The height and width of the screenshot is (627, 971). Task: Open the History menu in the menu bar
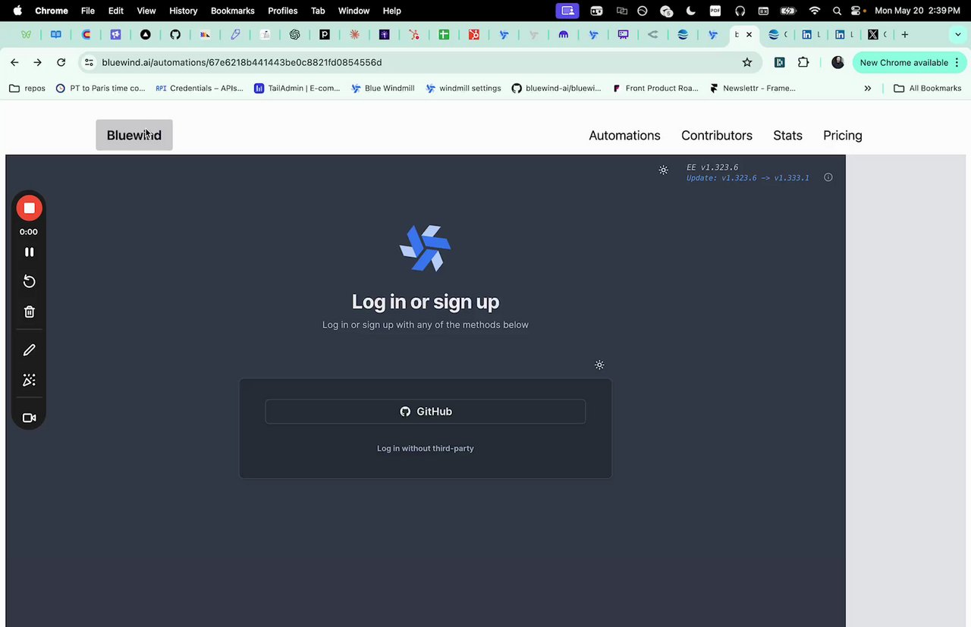(x=183, y=11)
